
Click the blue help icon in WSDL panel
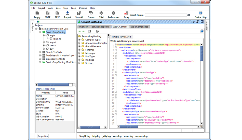click(x=202, y=31)
